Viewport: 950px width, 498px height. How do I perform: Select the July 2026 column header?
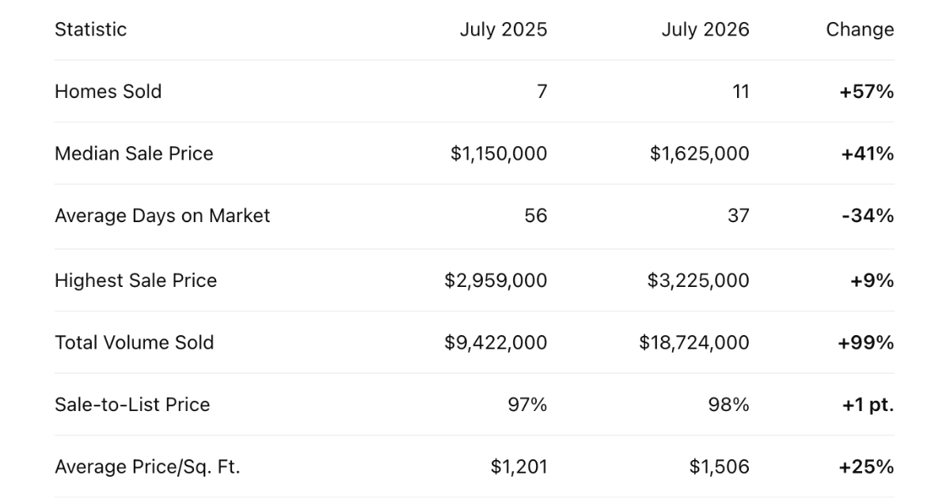(705, 29)
